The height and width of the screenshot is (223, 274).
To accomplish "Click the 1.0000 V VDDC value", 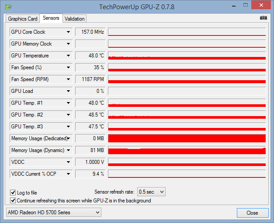I will (x=90, y=162).
